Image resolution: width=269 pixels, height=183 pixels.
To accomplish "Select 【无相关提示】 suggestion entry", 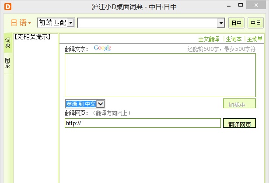I will click(33, 37).
